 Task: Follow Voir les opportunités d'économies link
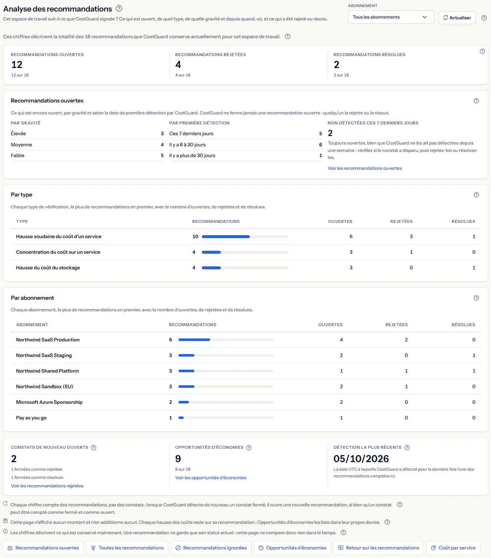(x=211, y=478)
